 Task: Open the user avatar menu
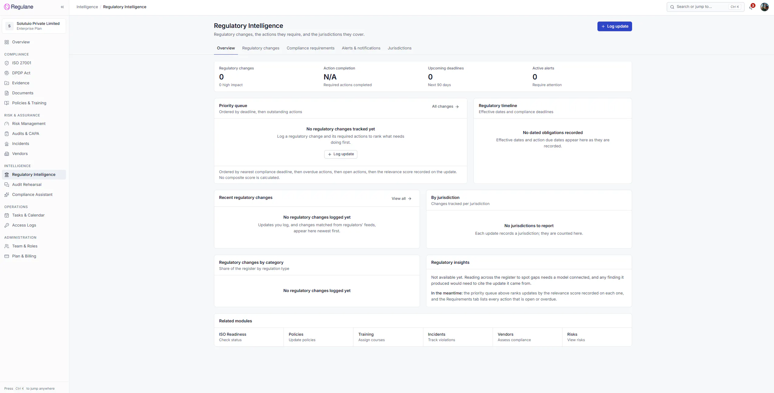click(764, 7)
